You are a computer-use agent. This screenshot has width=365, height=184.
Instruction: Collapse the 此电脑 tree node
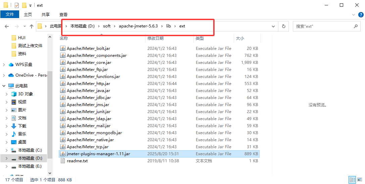pyautogui.click(x=4, y=86)
